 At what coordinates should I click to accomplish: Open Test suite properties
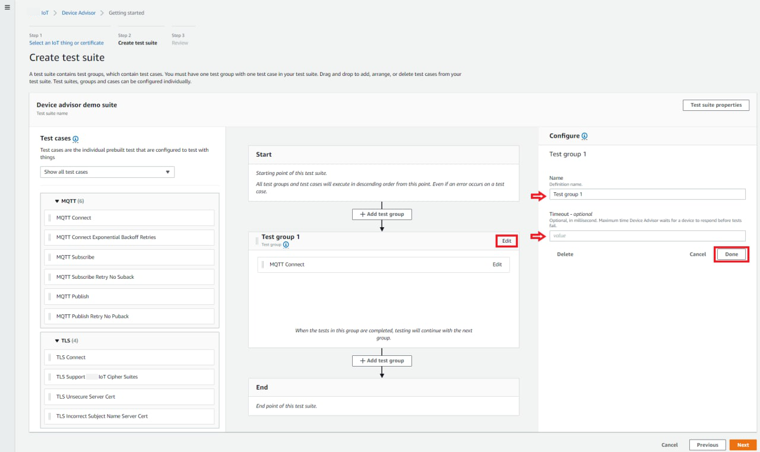715,105
